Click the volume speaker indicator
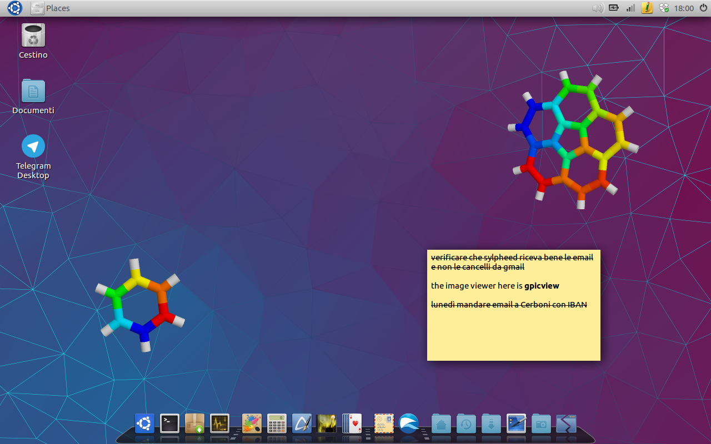The image size is (711, 444). [598, 8]
